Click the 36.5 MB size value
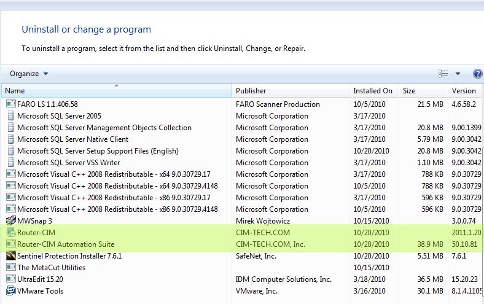 (x=431, y=279)
